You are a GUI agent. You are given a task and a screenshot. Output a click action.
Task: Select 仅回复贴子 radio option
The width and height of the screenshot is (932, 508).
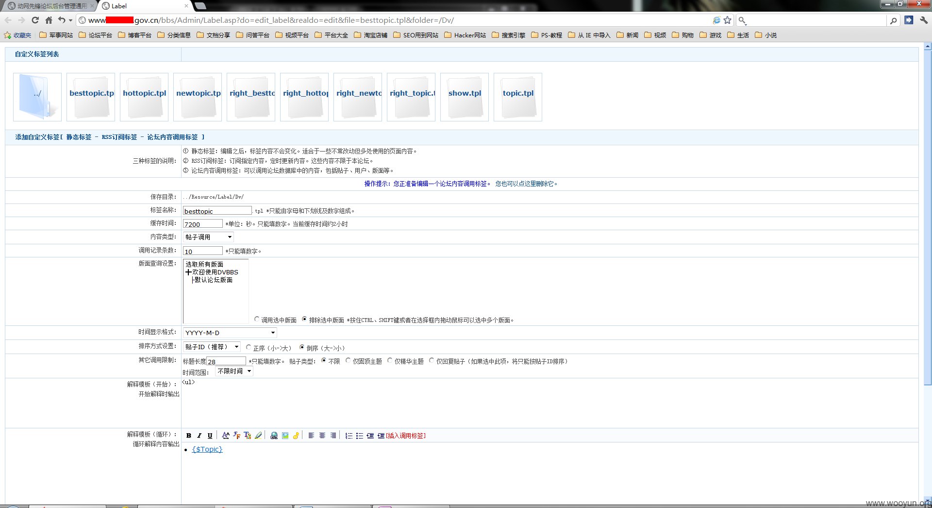pos(432,361)
